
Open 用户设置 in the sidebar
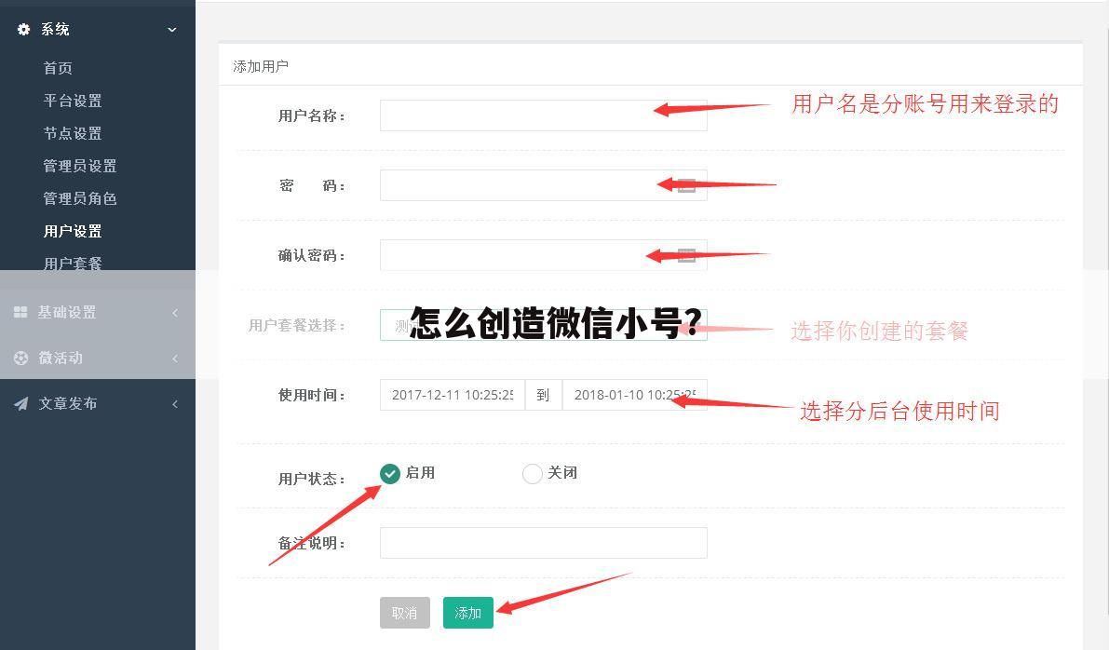73,231
